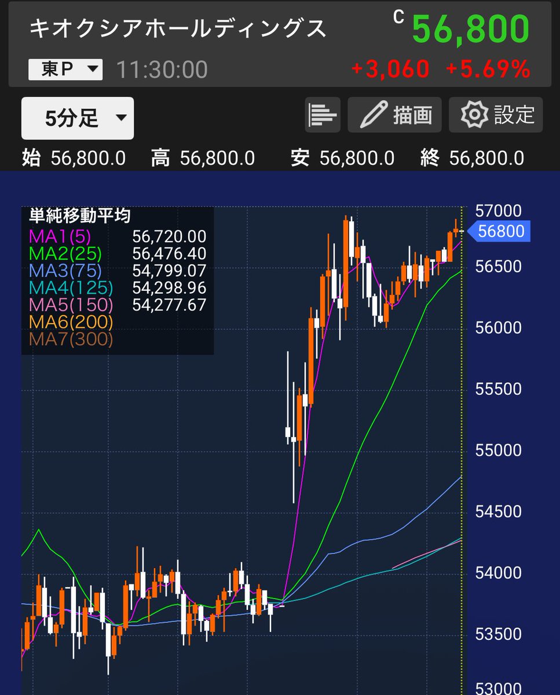Select the MA4(125) legend entry
The width and height of the screenshot is (560, 695).
click(x=71, y=287)
